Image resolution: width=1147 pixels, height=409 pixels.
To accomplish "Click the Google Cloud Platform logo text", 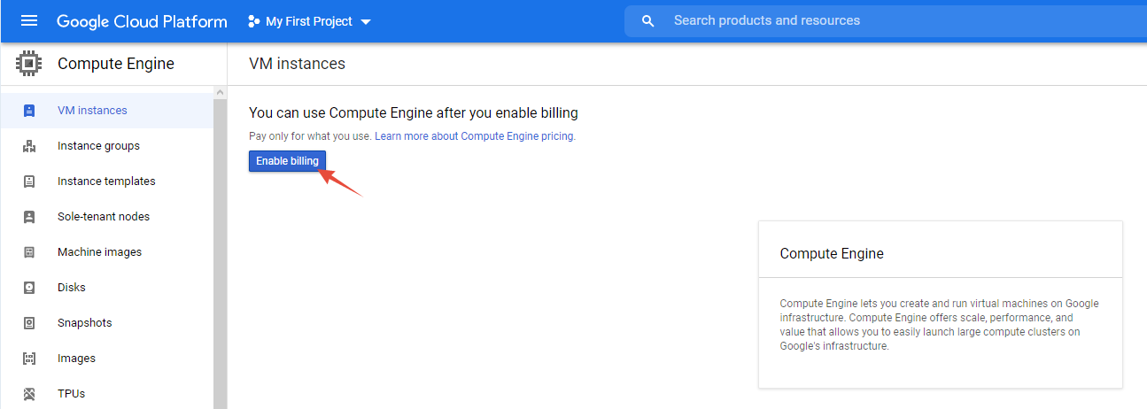I will click(x=142, y=21).
